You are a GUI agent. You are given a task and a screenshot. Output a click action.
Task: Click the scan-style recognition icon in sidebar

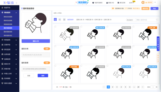tap(2, 69)
